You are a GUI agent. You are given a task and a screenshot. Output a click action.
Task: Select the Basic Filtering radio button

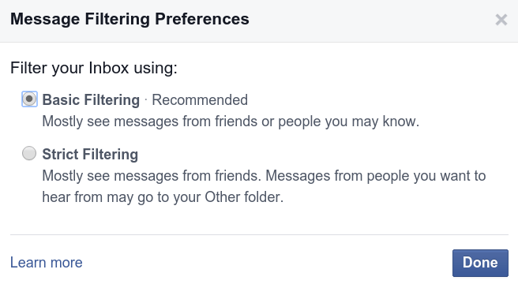[29, 99]
